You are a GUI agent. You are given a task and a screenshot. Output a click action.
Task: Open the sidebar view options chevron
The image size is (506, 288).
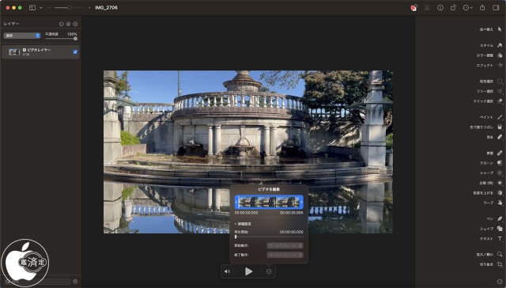[41, 8]
